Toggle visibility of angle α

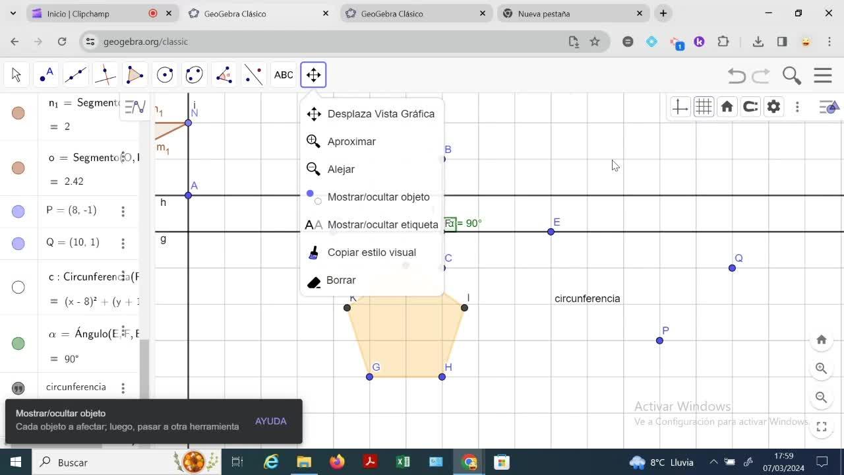(x=18, y=343)
